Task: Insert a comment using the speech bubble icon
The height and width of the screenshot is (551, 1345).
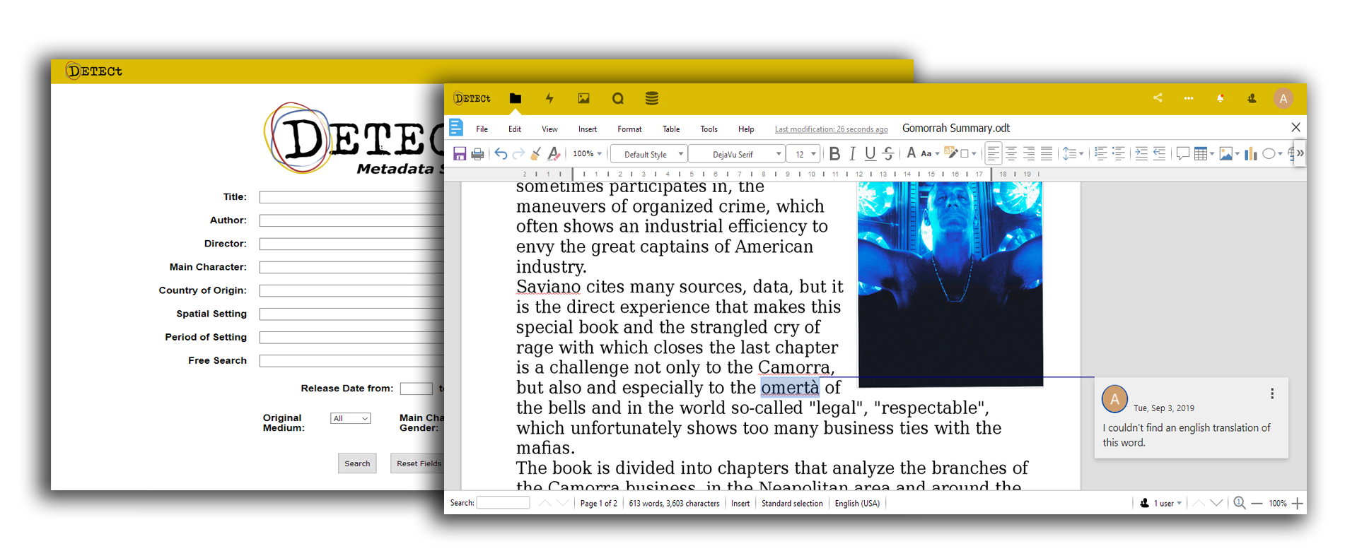Action: tap(1182, 154)
